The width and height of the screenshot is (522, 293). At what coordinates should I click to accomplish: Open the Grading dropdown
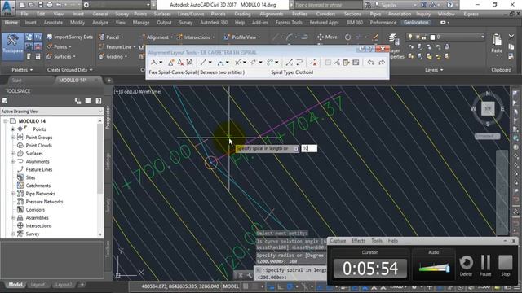[113, 56]
